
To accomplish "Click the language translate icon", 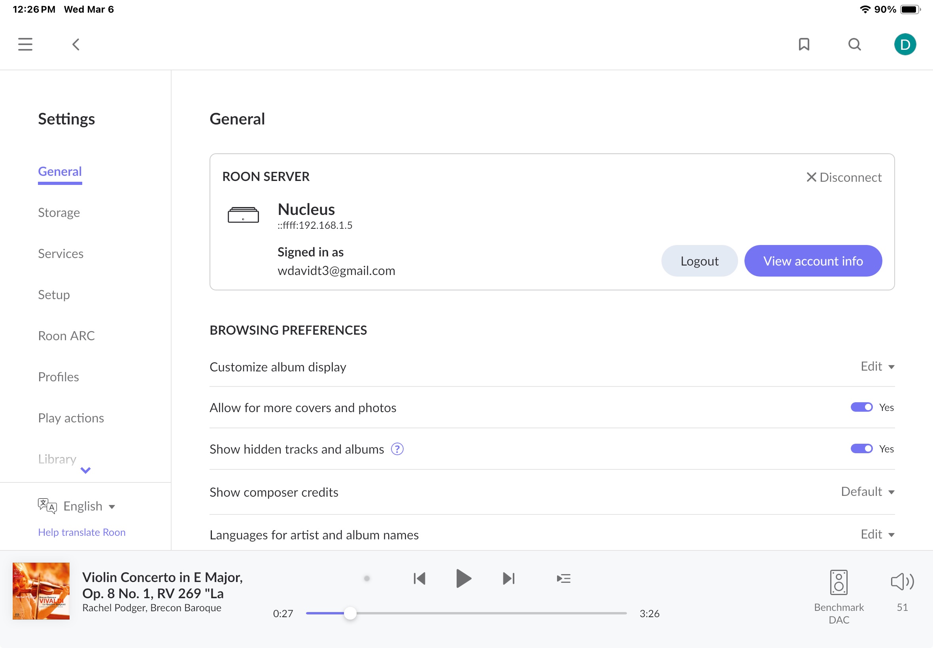I will point(47,506).
